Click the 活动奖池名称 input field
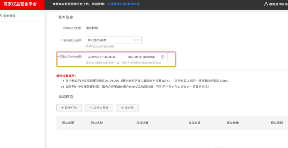This screenshot has width=288, height=148. click(114, 40)
